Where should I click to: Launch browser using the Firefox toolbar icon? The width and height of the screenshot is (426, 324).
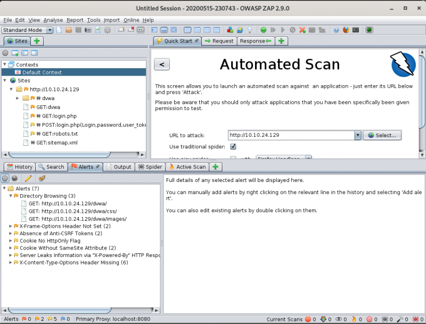[346, 30]
